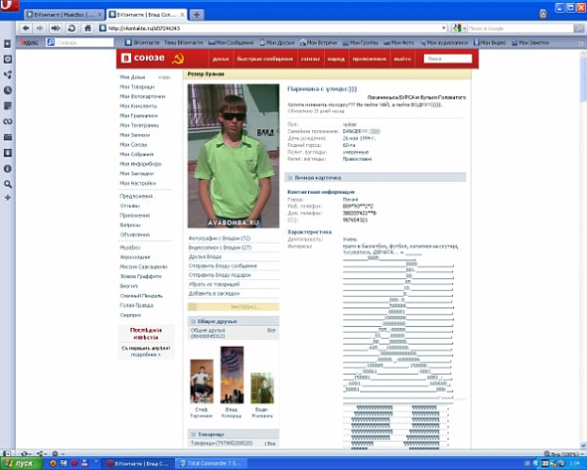587x470 pixels.
Task: Click the new tab plus button
Action: tap(198, 16)
